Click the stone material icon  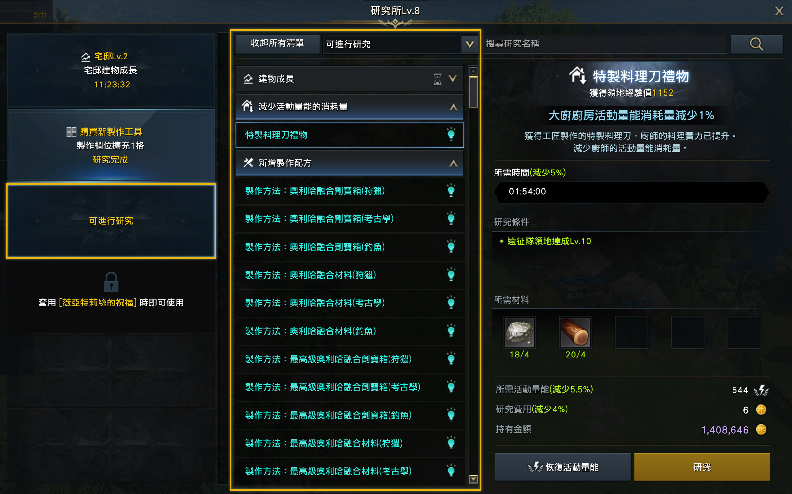(520, 332)
